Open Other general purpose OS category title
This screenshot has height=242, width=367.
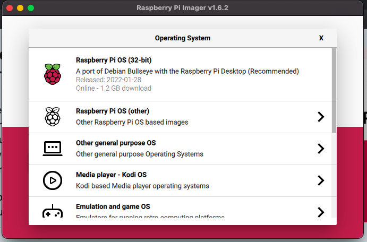(116, 143)
